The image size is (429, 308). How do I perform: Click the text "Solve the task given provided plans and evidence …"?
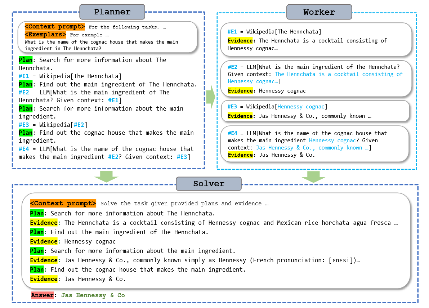pyautogui.click(x=184, y=204)
